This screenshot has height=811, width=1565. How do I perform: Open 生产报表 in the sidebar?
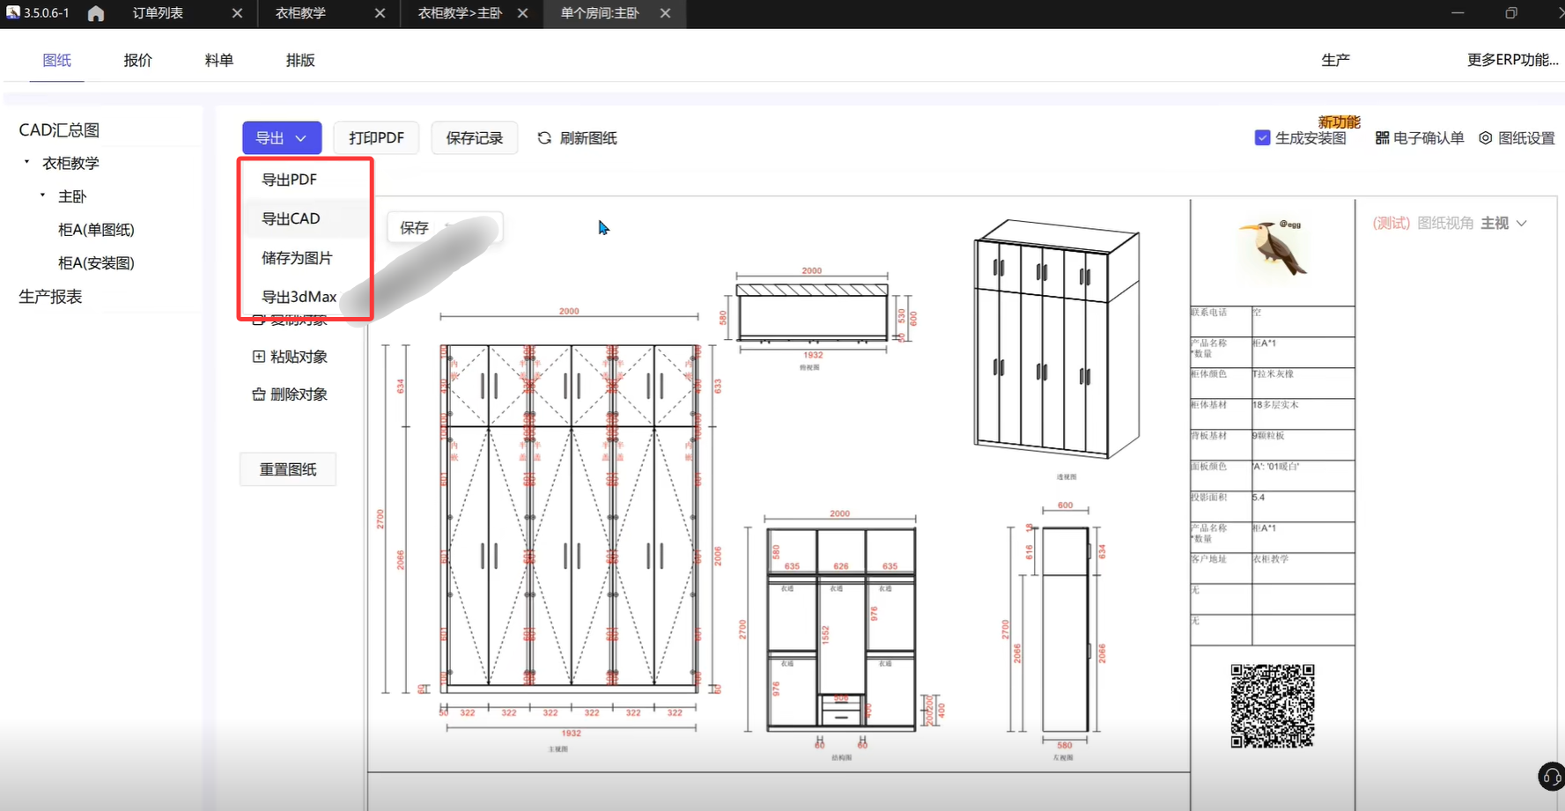(50, 297)
